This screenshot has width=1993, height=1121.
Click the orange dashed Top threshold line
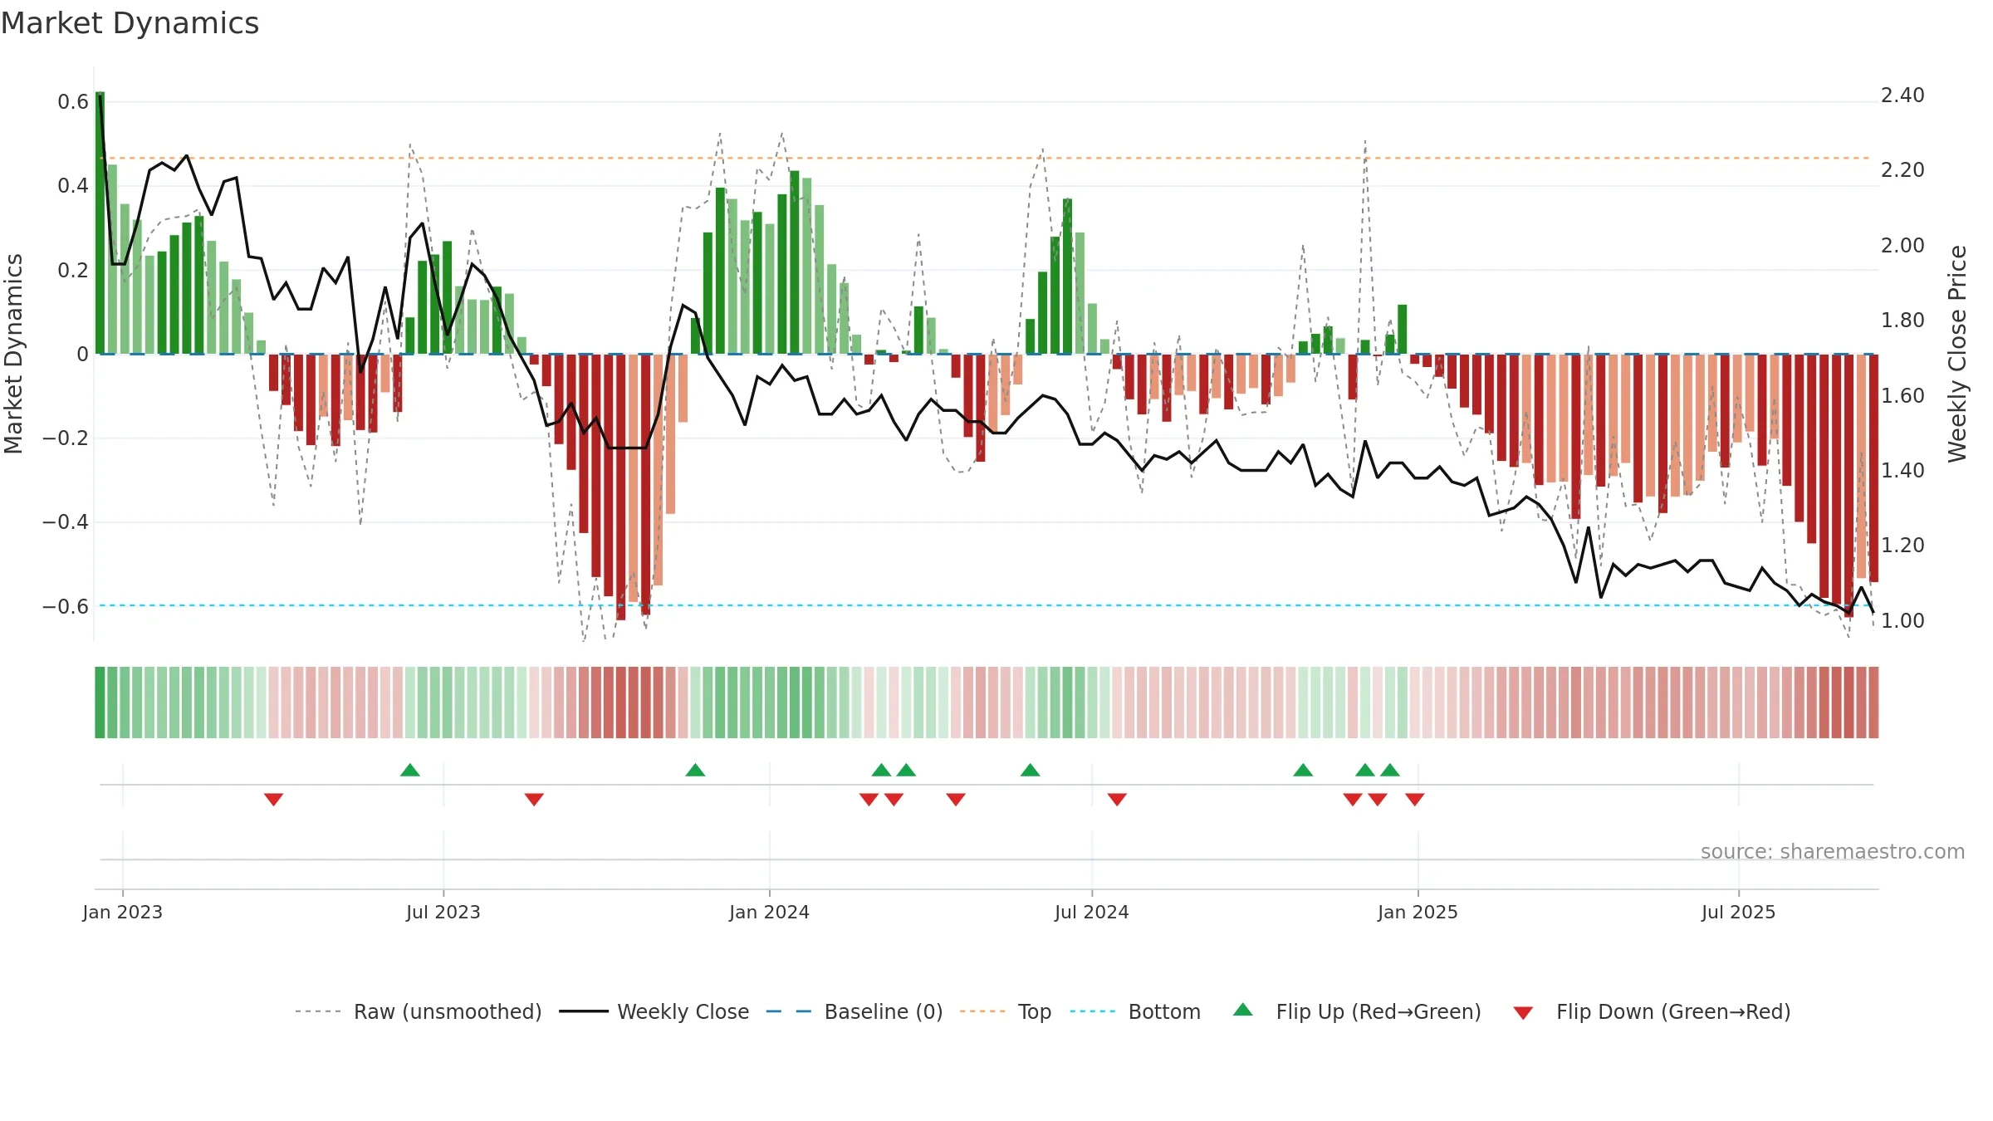pyautogui.click(x=985, y=158)
